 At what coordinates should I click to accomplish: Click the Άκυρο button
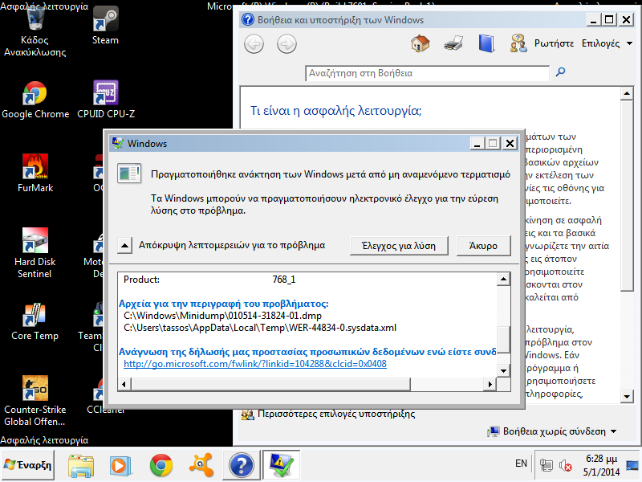(484, 246)
